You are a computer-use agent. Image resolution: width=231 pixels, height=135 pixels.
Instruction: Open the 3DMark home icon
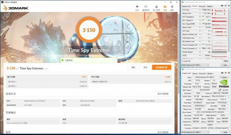(x=137, y=8)
